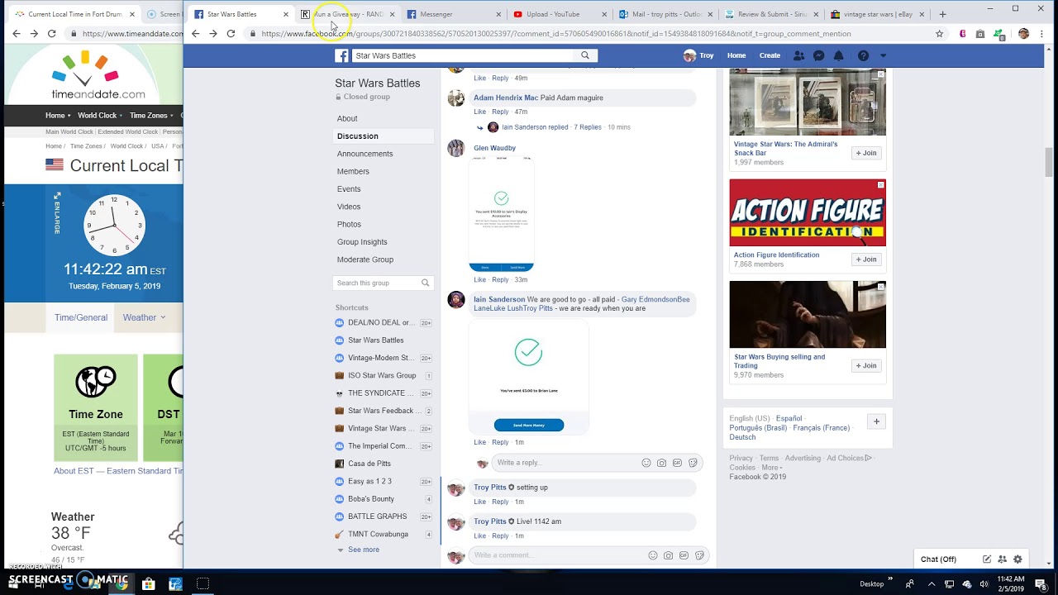Click Home in the Facebook header
This screenshot has height=595, width=1058.
click(736, 55)
